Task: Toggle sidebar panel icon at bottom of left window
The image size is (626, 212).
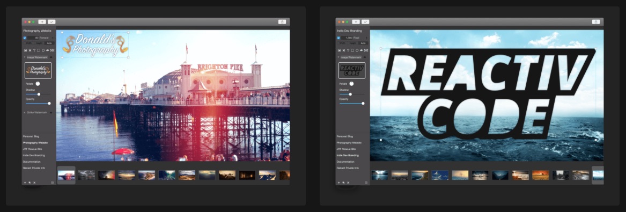Action: 52,182
